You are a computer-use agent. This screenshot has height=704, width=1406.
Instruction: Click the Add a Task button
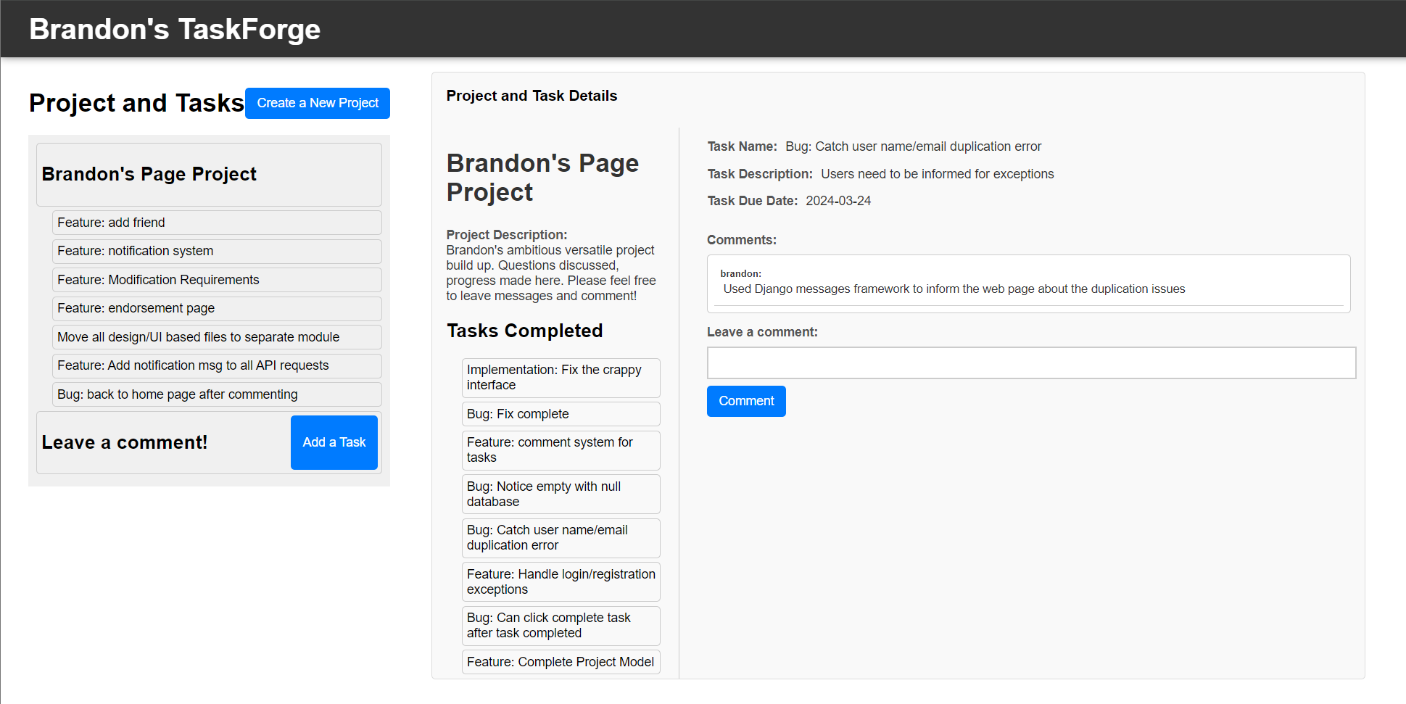[x=334, y=442]
